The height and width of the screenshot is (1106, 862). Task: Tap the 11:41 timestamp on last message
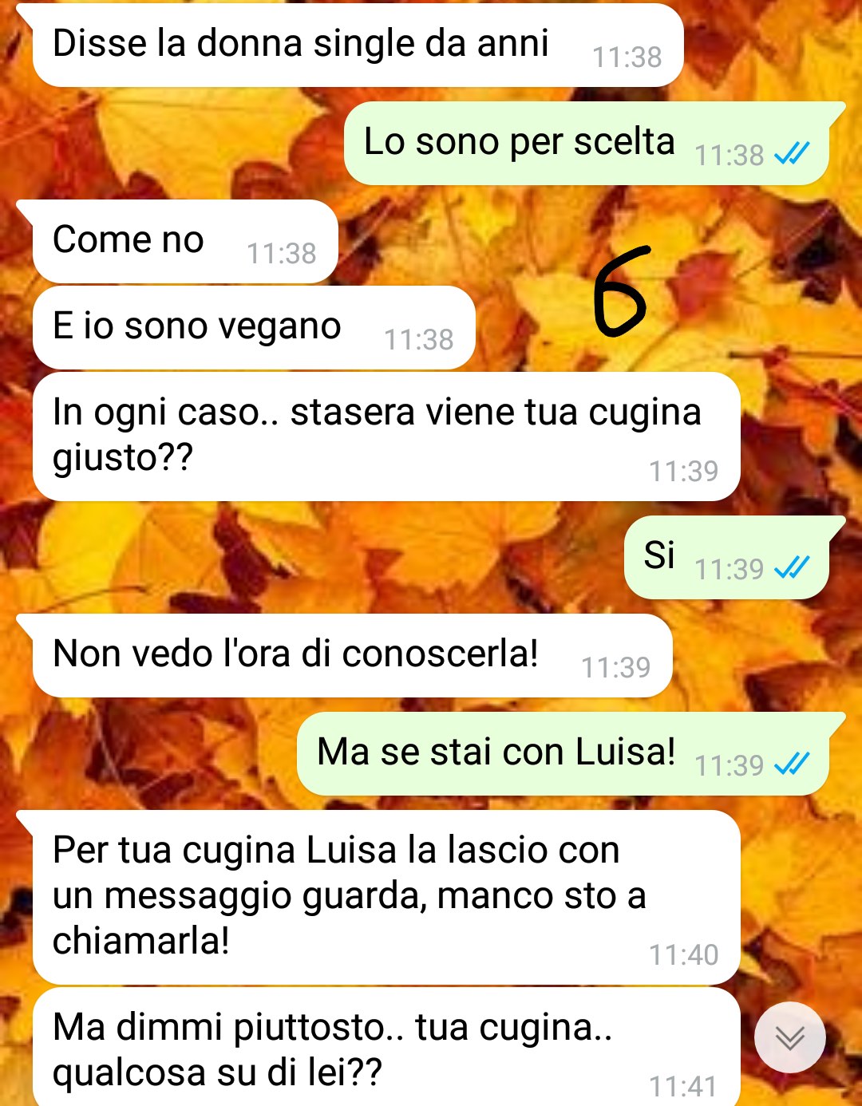click(683, 1086)
